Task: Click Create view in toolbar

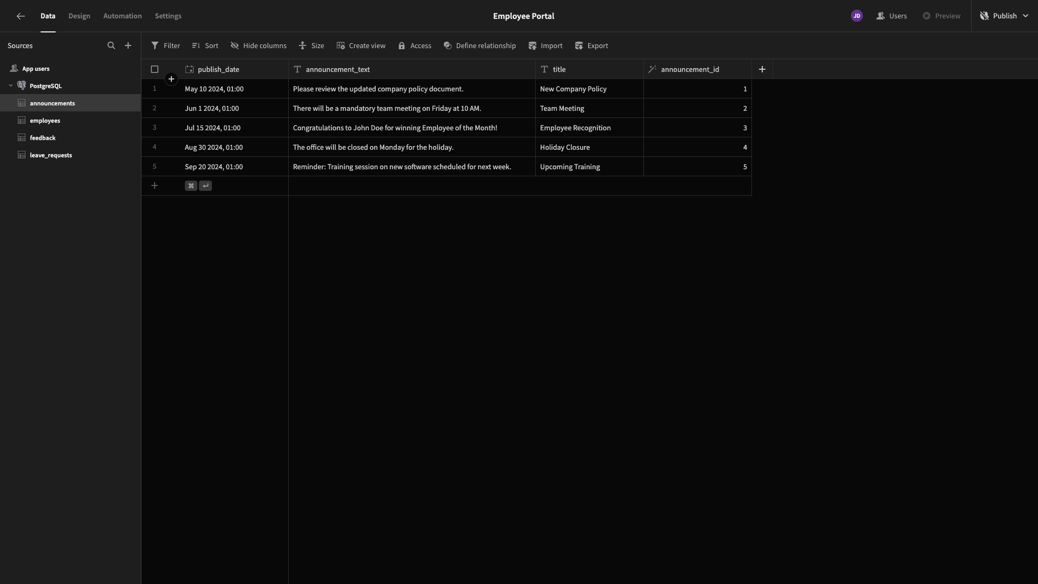Action: click(361, 46)
